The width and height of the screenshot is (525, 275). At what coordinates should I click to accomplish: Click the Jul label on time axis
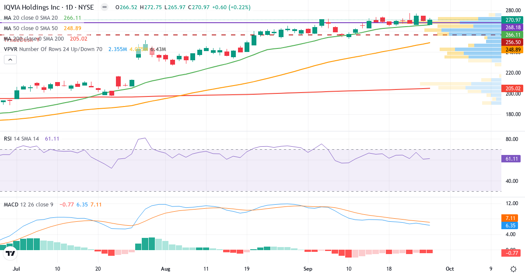tap(17, 268)
